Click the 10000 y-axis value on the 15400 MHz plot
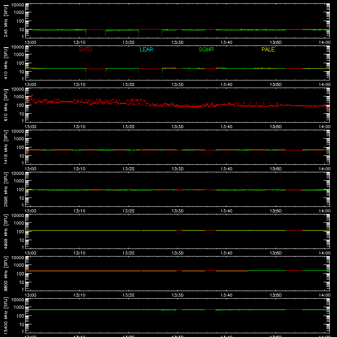This screenshot has width=337, height=337. pyautogui.click(x=18, y=300)
